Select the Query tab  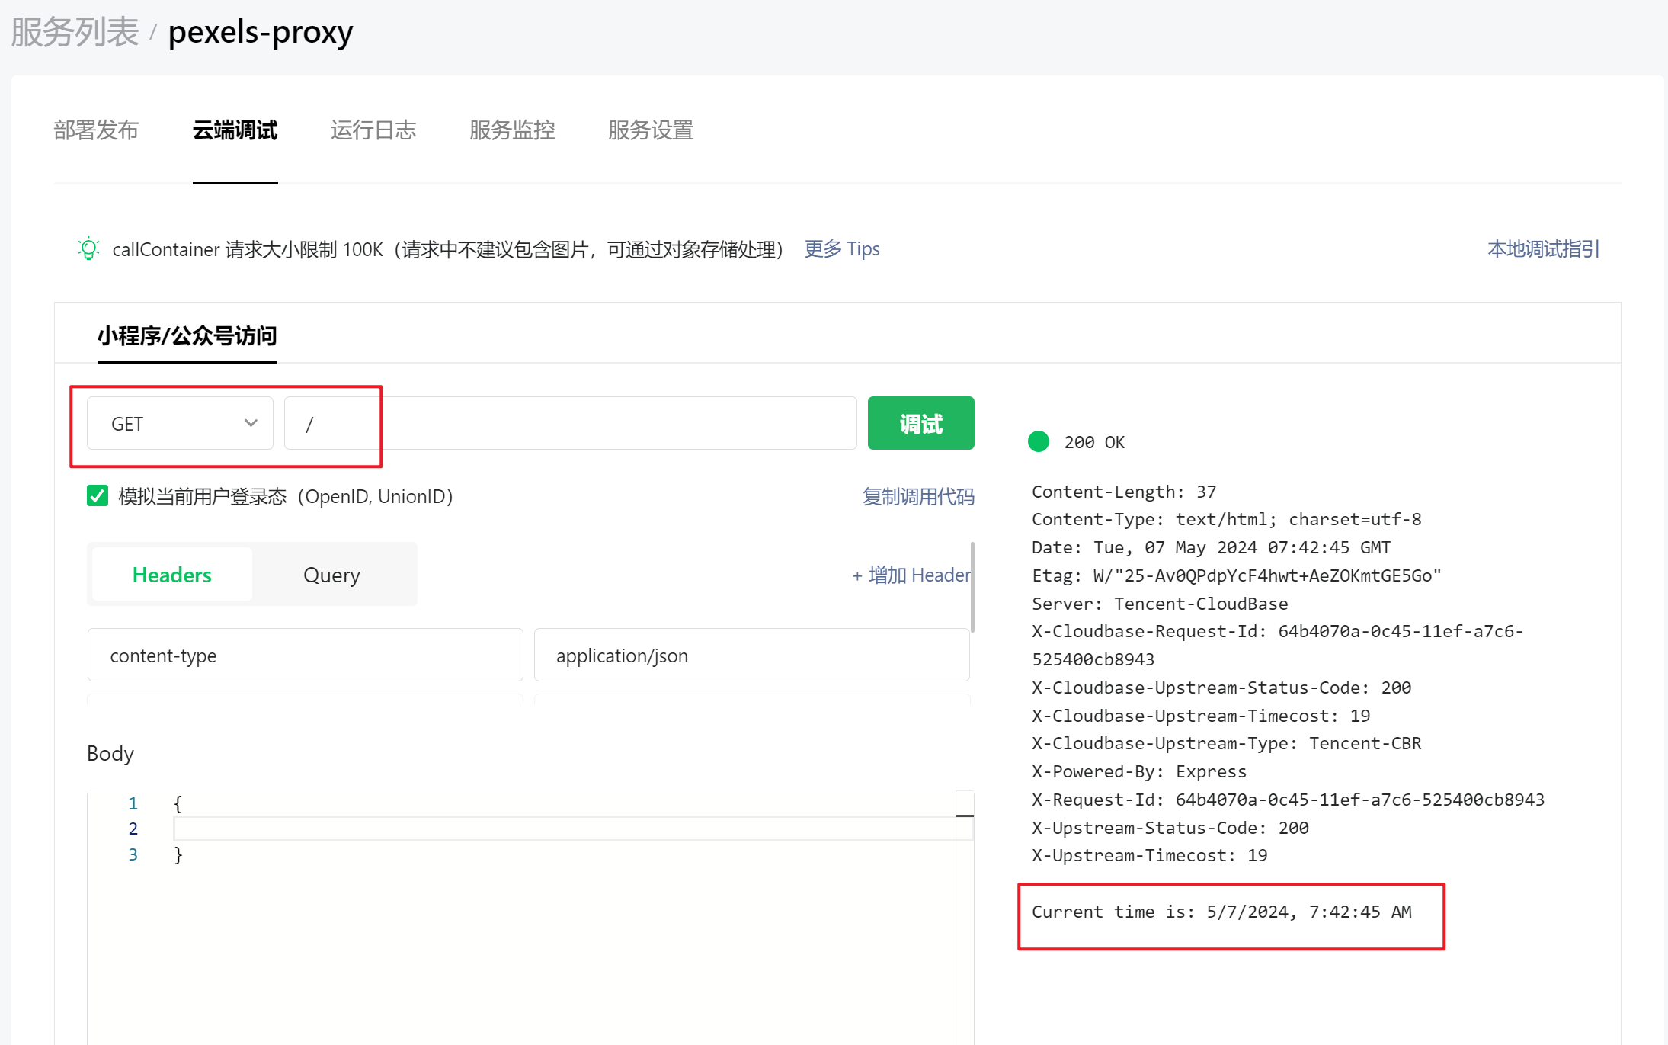(331, 575)
